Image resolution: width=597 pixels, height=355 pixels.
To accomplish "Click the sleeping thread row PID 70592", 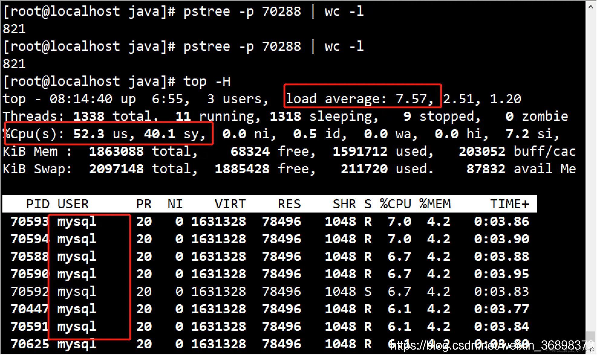I will pyautogui.click(x=29, y=292).
